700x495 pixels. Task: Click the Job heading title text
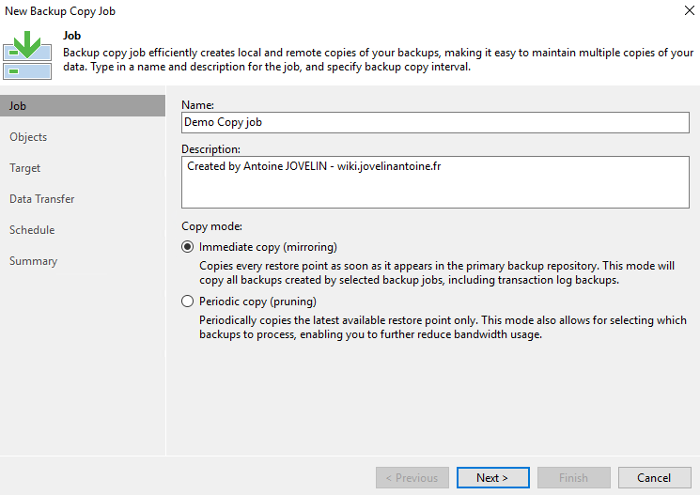(71, 36)
